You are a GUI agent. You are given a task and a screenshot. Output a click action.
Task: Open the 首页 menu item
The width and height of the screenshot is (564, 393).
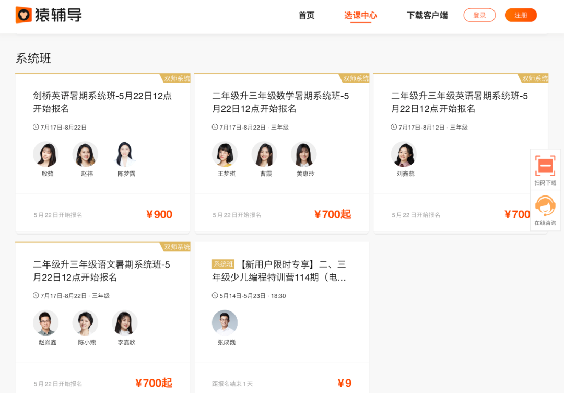pos(306,16)
